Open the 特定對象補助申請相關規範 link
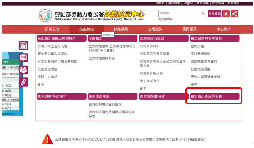The width and height of the screenshot is (254, 148). click(x=57, y=62)
